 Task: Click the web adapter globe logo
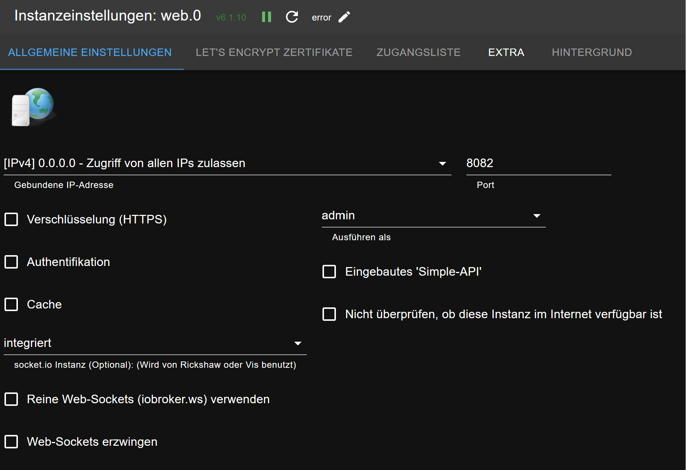click(x=34, y=107)
